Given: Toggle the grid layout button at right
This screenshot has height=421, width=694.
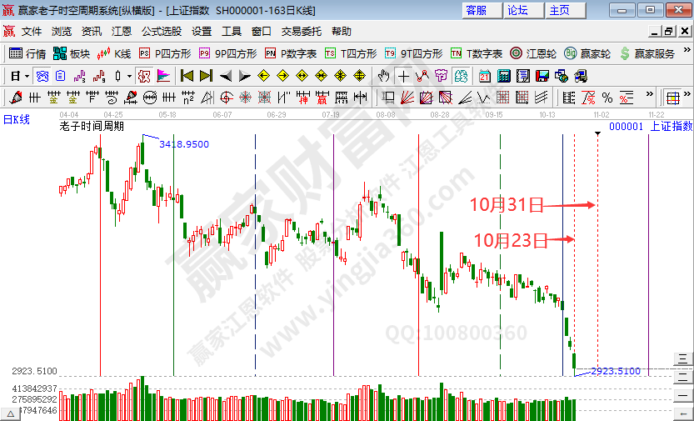Looking at the screenshot, I should click(672, 98).
